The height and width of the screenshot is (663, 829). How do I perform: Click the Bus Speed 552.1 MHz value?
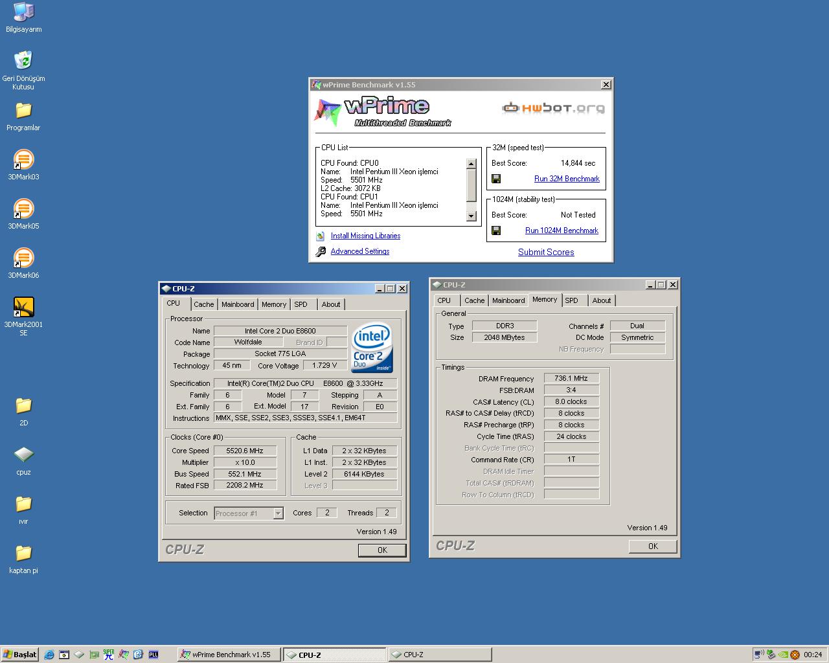click(x=245, y=474)
